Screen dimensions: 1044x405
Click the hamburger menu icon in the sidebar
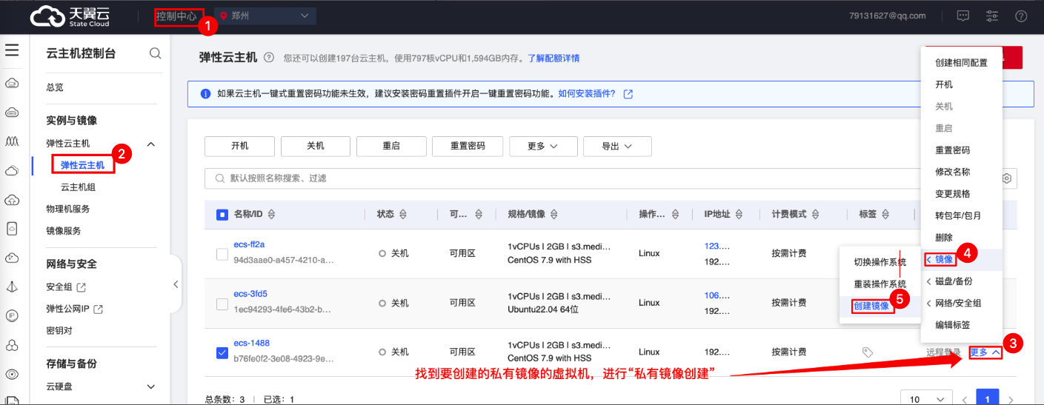point(12,50)
